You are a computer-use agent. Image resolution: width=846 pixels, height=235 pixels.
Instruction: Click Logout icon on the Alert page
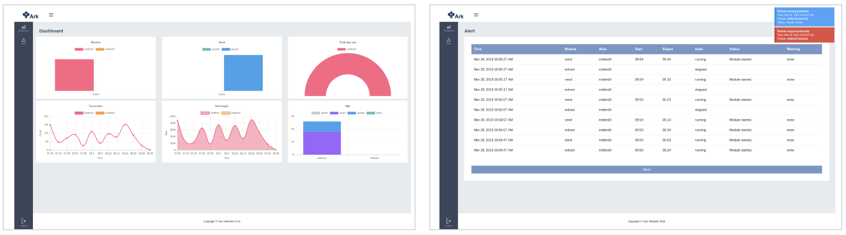point(448,222)
